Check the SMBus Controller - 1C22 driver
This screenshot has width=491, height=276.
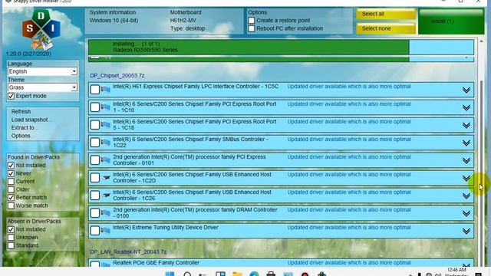point(94,143)
